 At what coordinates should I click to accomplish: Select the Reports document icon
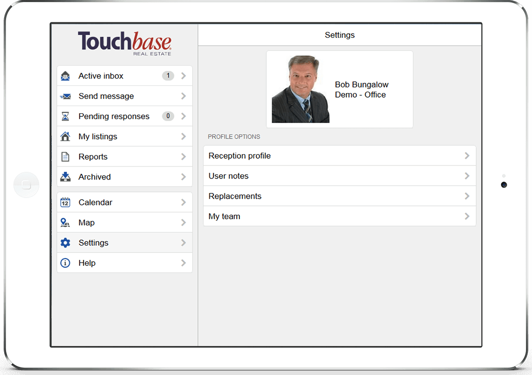(x=65, y=156)
